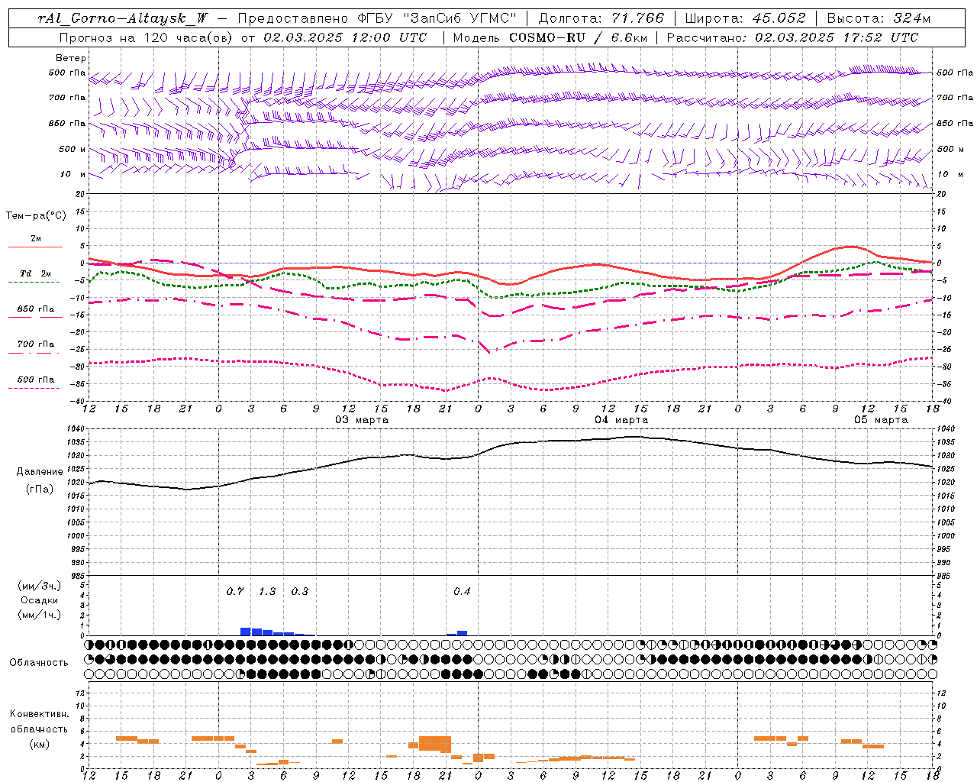Select the (мм/1ч.) precipitation unit label

pyautogui.click(x=39, y=615)
